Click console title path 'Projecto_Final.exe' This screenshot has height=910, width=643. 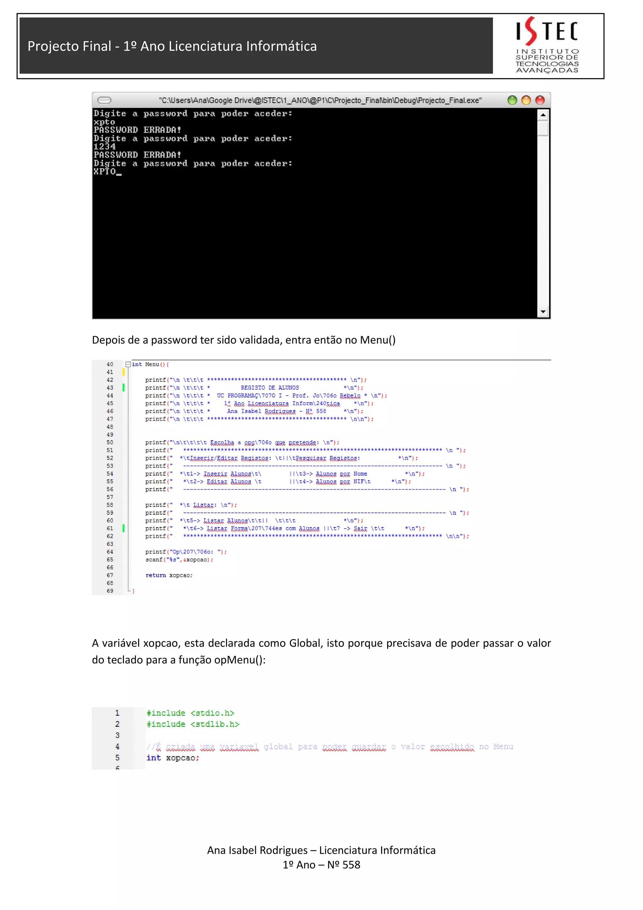450,100
